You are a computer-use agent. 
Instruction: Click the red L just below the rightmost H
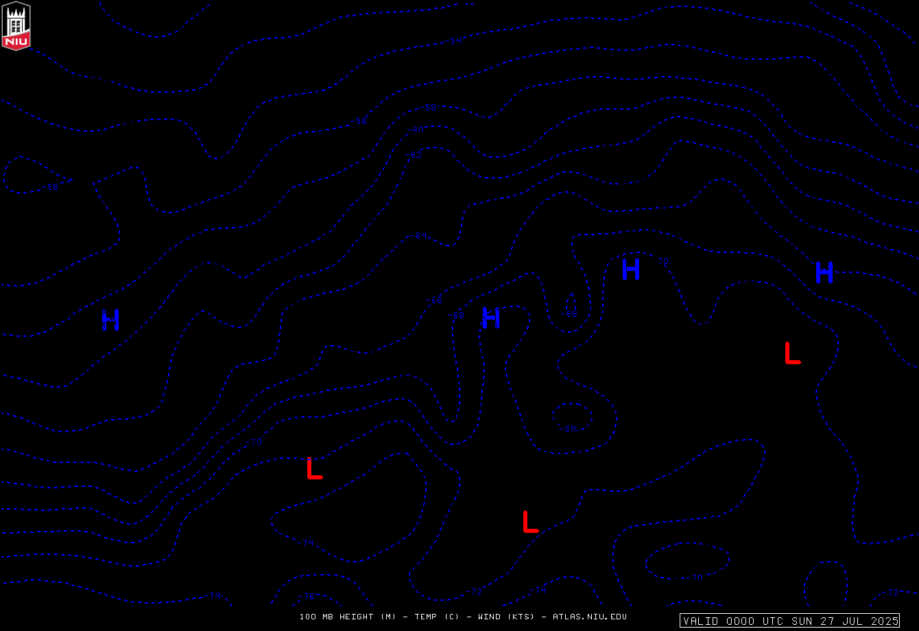pos(793,353)
